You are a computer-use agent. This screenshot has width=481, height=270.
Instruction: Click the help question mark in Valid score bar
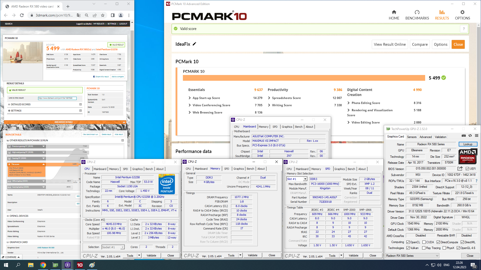(x=464, y=29)
